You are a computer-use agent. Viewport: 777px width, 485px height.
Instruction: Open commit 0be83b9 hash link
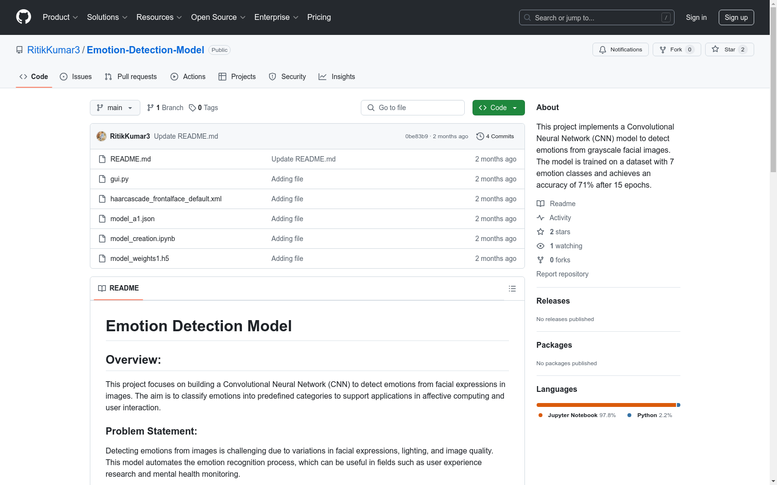pyautogui.click(x=417, y=136)
